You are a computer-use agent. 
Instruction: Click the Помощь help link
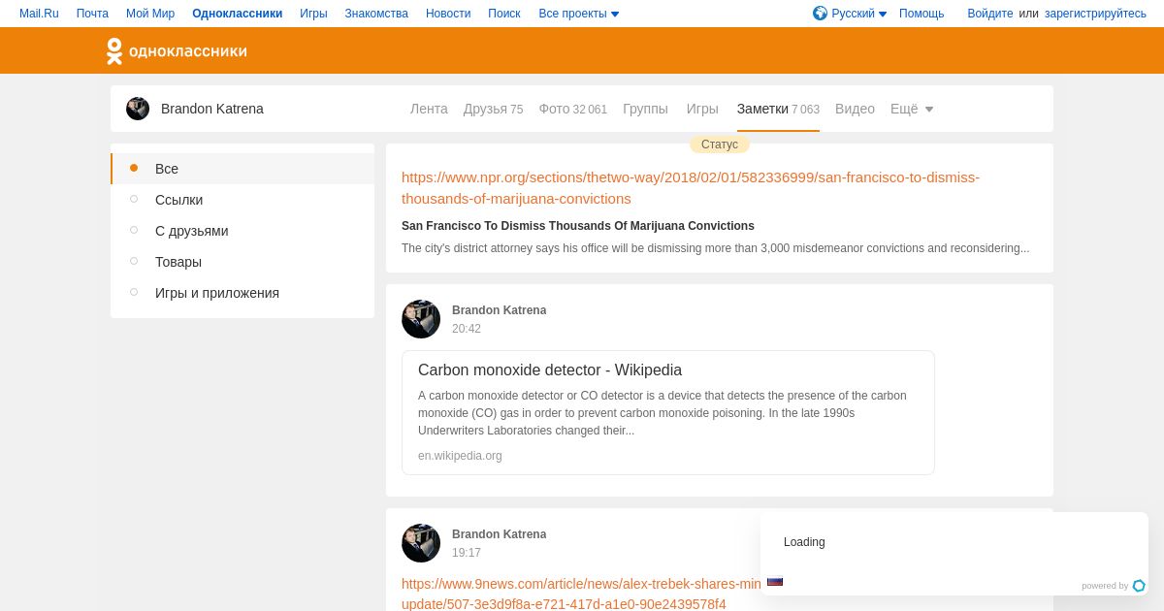(921, 14)
